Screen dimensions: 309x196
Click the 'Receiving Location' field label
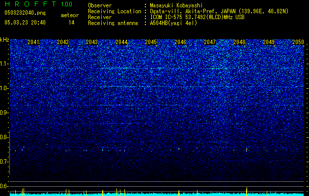tap(114, 11)
